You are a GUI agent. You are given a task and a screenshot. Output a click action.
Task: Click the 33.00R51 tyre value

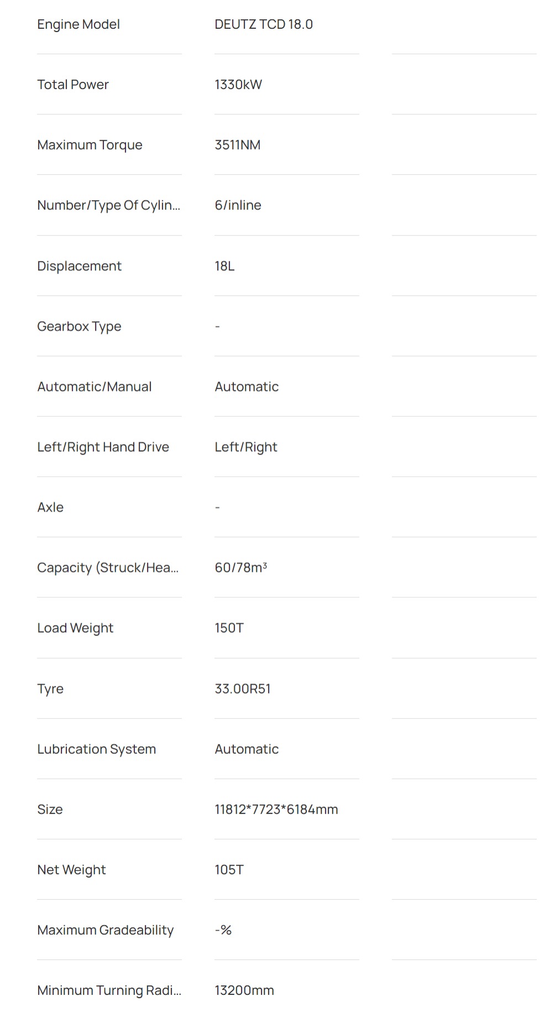243,689
